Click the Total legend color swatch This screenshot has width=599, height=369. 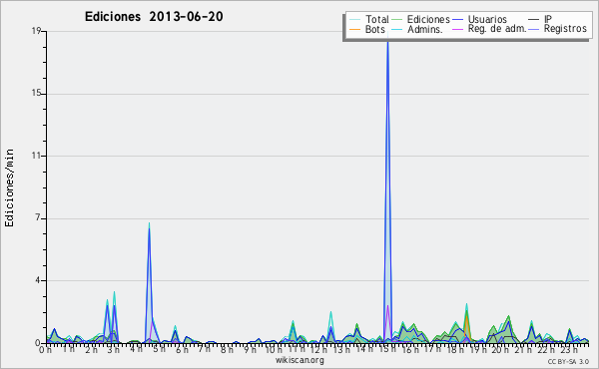coord(354,20)
